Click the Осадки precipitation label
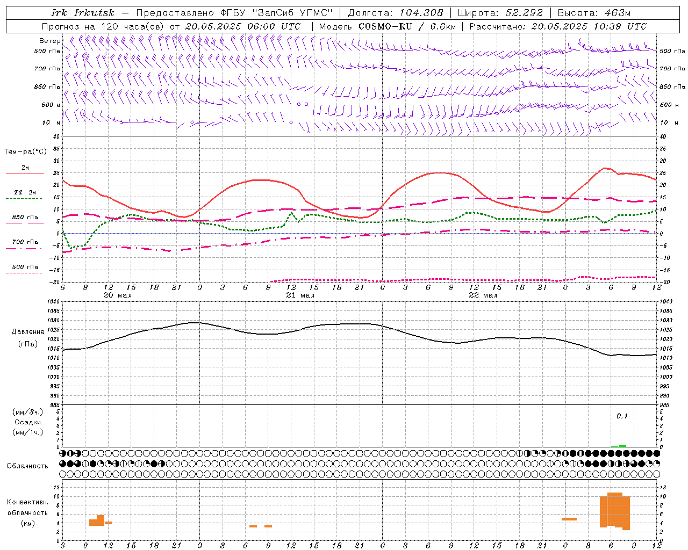688x550 pixels. 27,423
